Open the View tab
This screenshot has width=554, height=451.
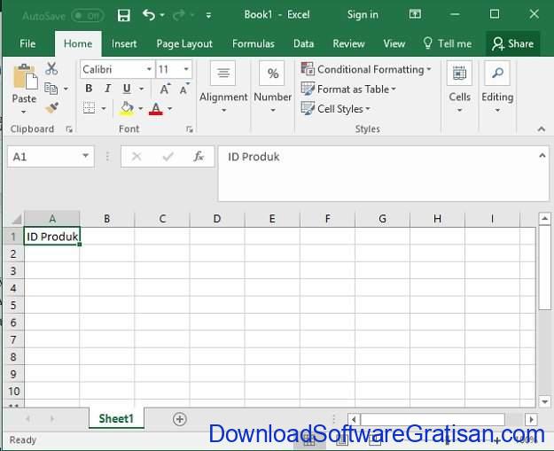click(x=394, y=43)
